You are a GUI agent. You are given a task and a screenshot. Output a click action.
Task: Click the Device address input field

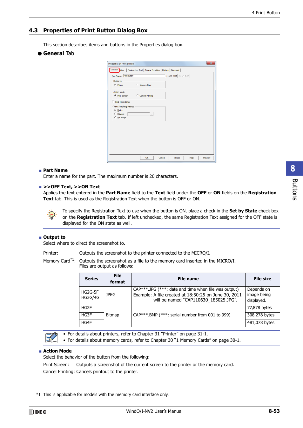click(x=138, y=114)
